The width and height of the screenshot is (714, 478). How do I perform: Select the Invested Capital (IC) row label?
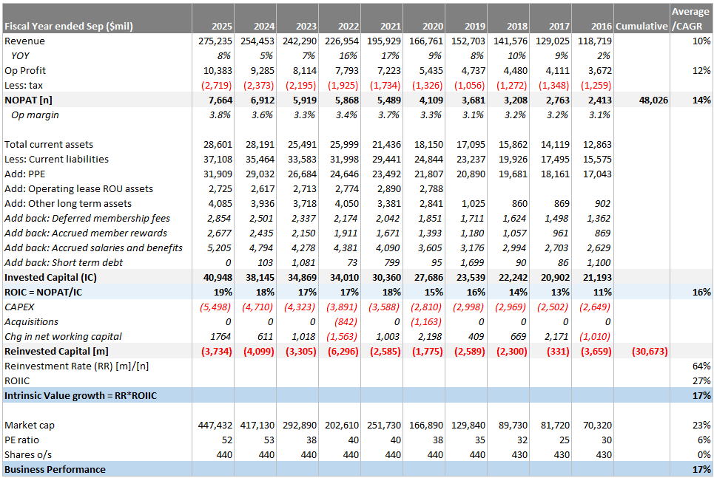[50, 278]
